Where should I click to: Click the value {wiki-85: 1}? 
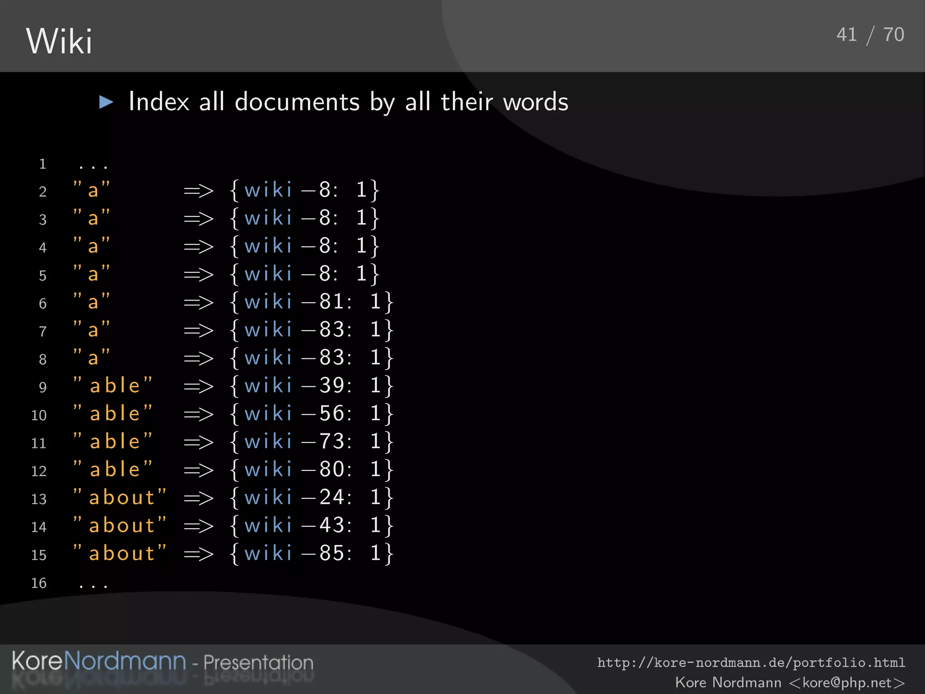click(312, 554)
